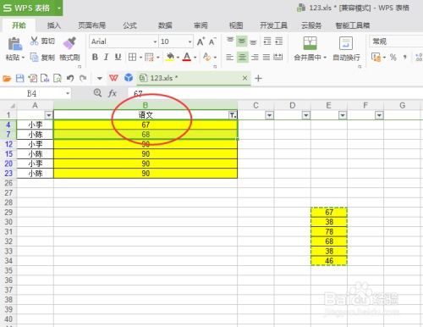Click the Wrap Text icon
Screen dimensions: 423x327
click(x=346, y=43)
